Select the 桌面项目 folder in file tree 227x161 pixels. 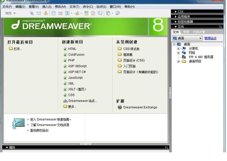tap(195, 61)
